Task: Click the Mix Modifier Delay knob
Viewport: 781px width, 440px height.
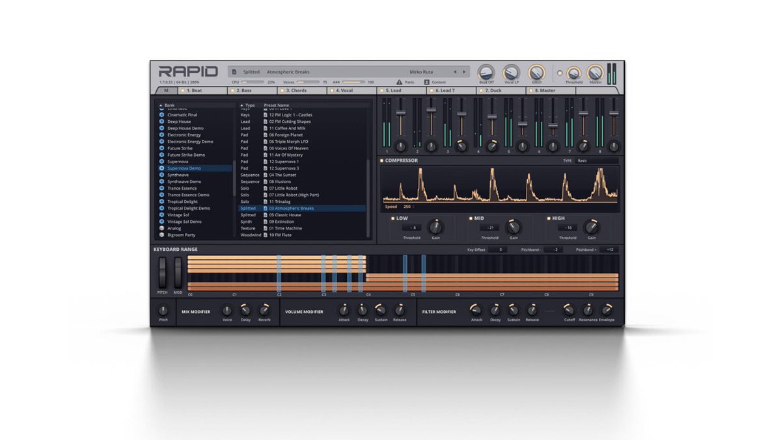Action: (x=245, y=310)
